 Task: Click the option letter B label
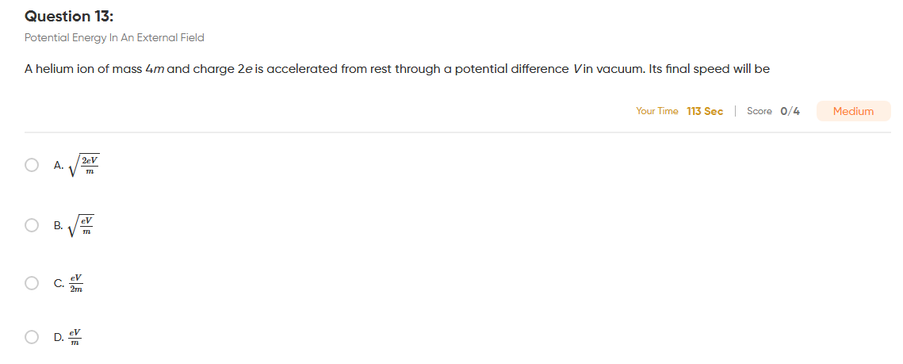(58, 225)
